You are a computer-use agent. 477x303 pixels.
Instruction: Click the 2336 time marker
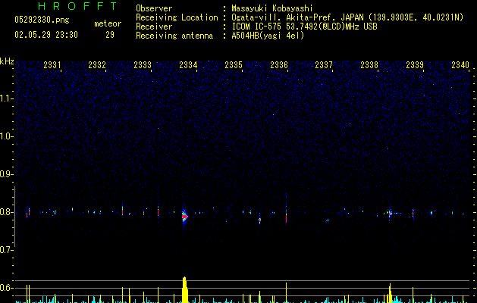279,65
